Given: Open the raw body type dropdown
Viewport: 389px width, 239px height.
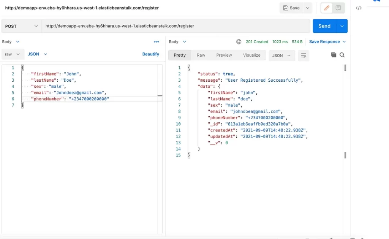Looking at the screenshot, I should 13,54.
